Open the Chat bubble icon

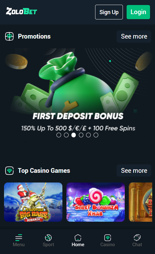[x=137, y=238]
